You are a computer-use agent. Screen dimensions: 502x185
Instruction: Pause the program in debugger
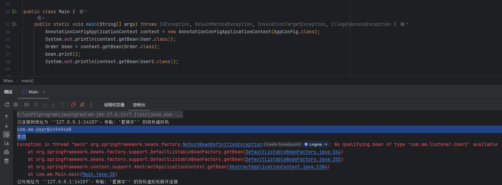tap(36, 105)
